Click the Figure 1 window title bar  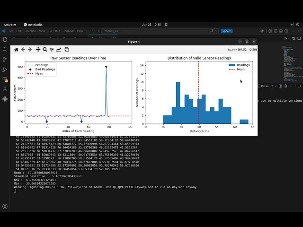coord(134,42)
